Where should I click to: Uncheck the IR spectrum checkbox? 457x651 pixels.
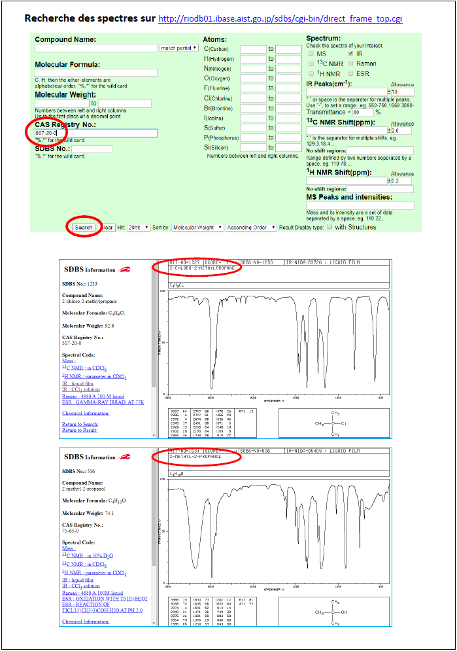coord(351,54)
